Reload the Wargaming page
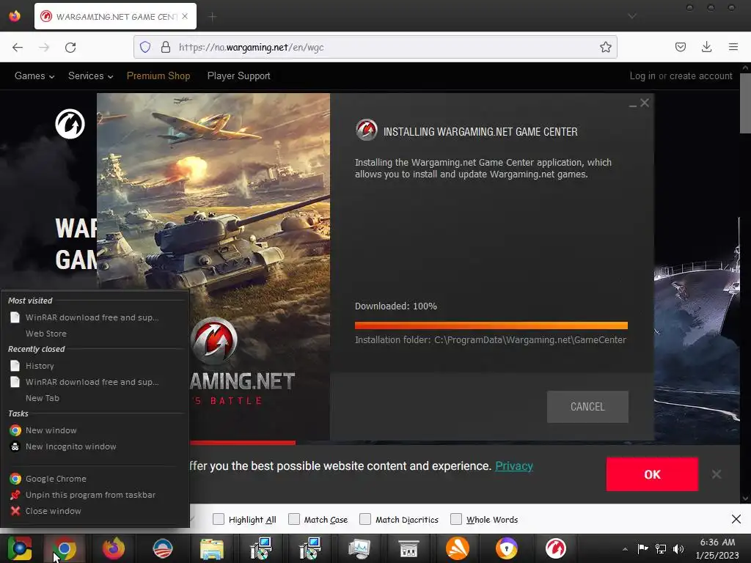The height and width of the screenshot is (563, 751). point(70,47)
